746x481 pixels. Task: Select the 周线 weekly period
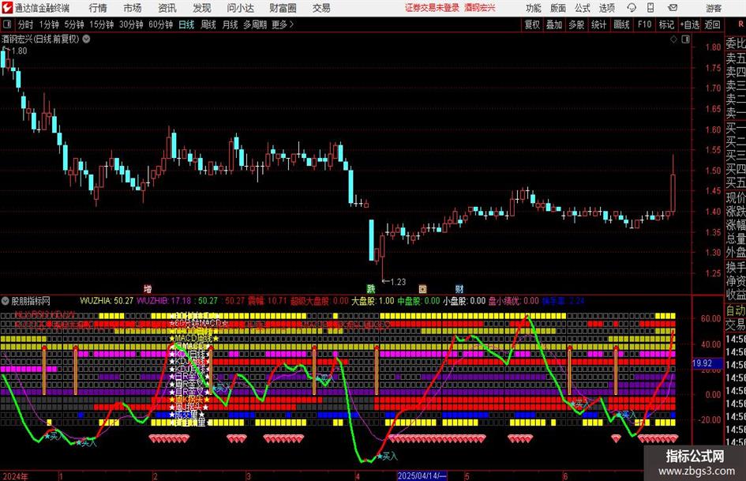pos(208,24)
